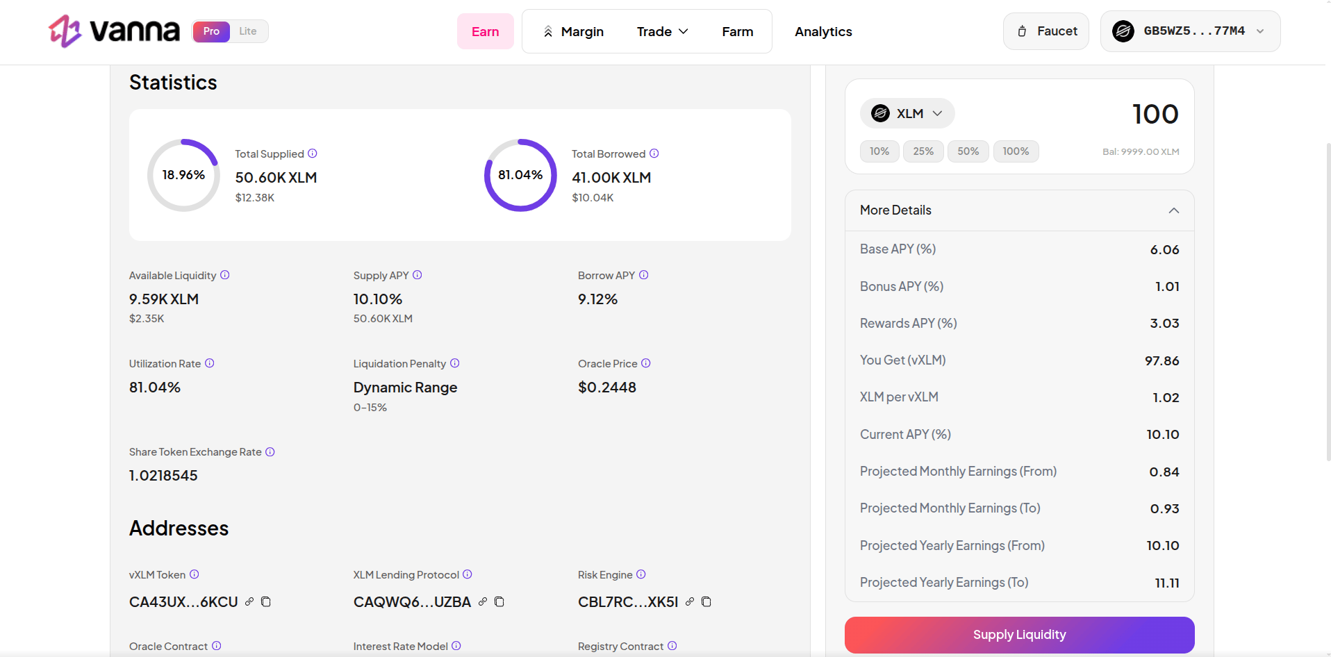Open the Trade dropdown menu

coord(662,31)
